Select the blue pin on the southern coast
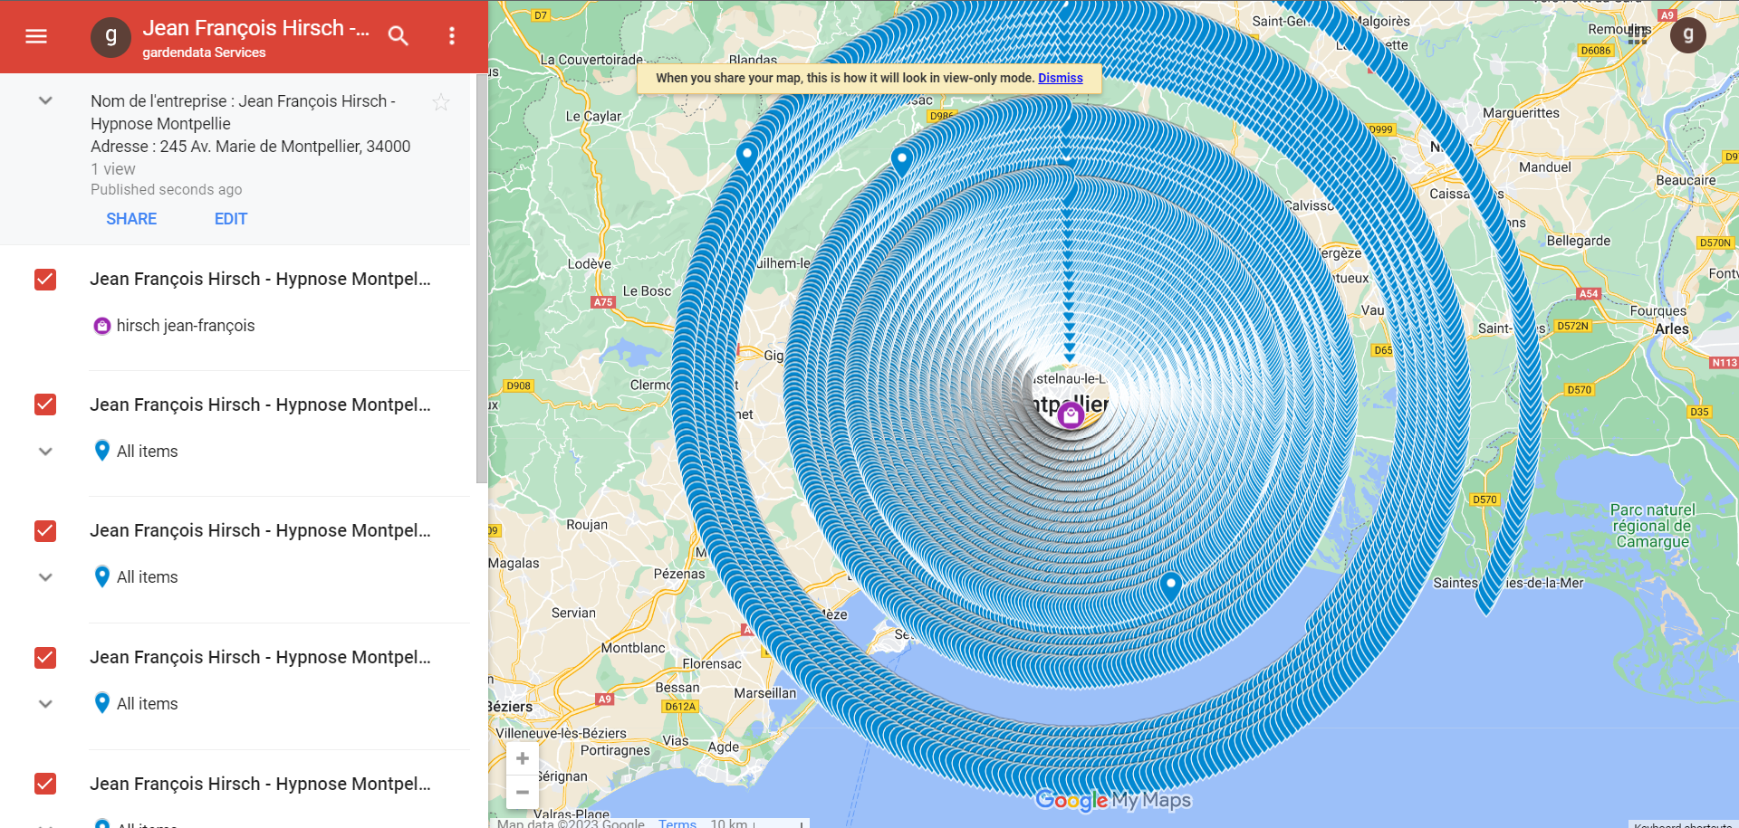 [x=1170, y=586]
